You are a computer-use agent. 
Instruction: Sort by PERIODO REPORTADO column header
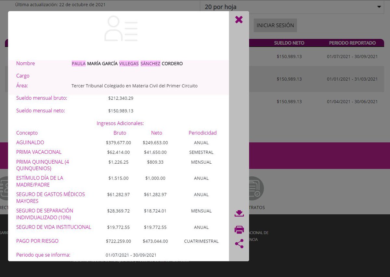(352, 43)
